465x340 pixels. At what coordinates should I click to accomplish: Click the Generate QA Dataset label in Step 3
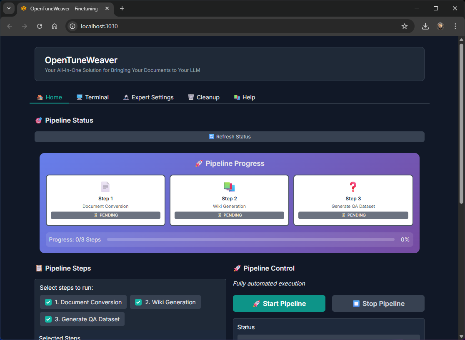pos(353,206)
